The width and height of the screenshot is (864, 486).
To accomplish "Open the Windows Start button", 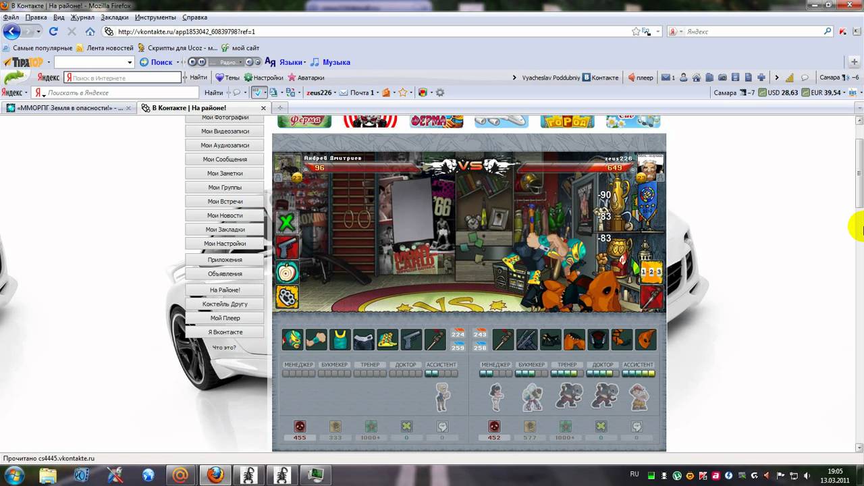I will pyautogui.click(x=15, y=475).
